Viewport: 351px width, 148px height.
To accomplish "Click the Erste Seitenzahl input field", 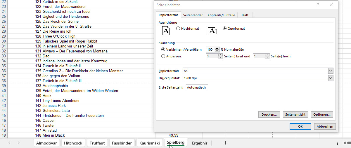I will pyautogui.click(x=197, y=87).
